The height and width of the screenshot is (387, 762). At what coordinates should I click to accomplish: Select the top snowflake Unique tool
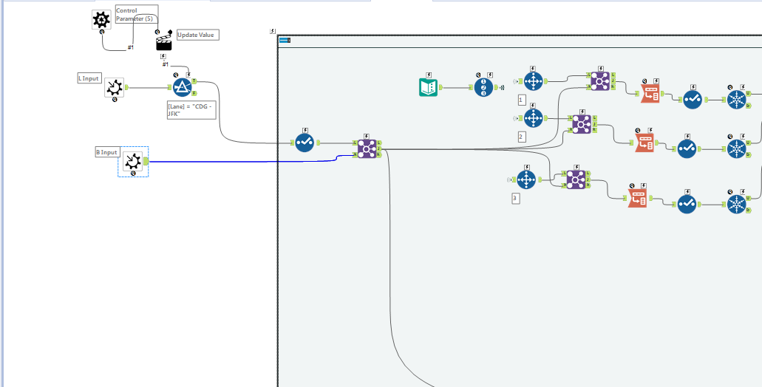coord(737,100)
